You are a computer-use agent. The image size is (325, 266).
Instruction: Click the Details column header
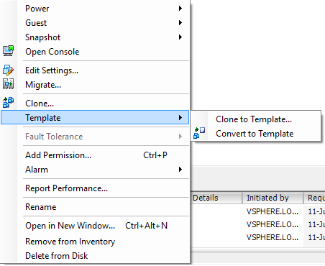tap(216, 198)
